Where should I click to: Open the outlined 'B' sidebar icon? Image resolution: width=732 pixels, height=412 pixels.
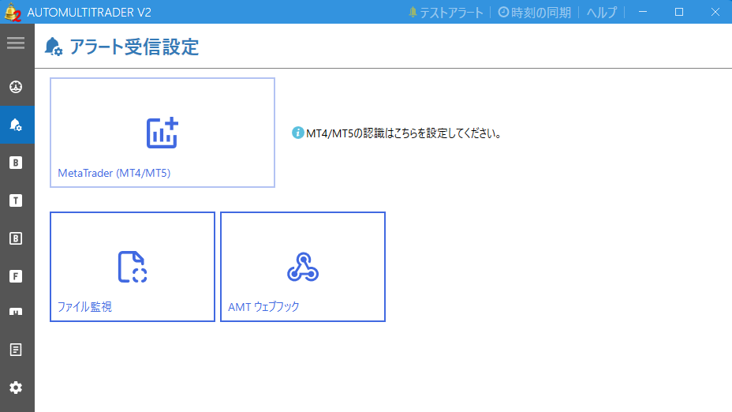16,238
